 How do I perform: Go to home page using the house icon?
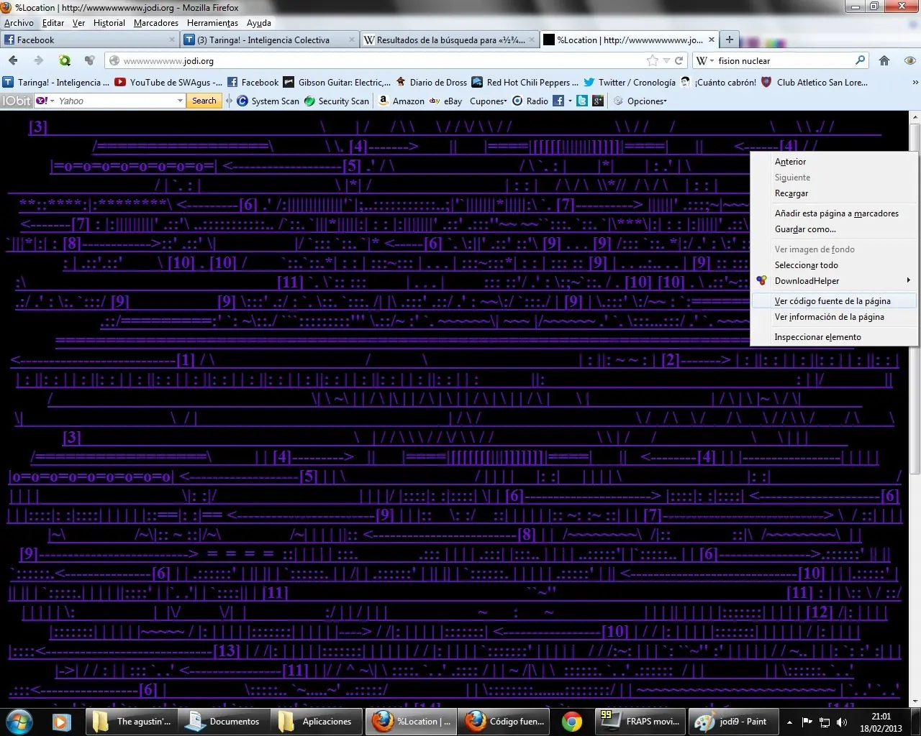click(x=884, y=60)
